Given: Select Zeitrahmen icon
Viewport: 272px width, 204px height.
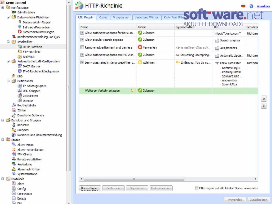Looking at the screenshot, I should pos(20,95).
